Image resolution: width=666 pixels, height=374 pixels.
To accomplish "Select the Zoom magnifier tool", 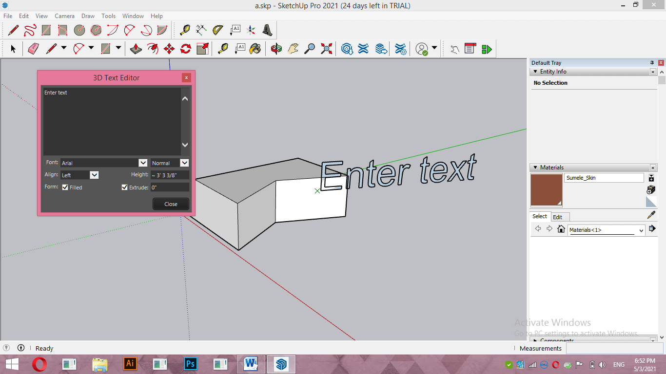I will click(310, 49).
